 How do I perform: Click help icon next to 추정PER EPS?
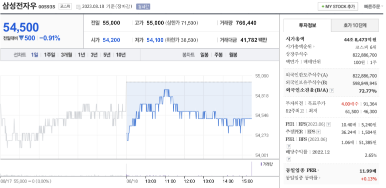click(318, 132)
